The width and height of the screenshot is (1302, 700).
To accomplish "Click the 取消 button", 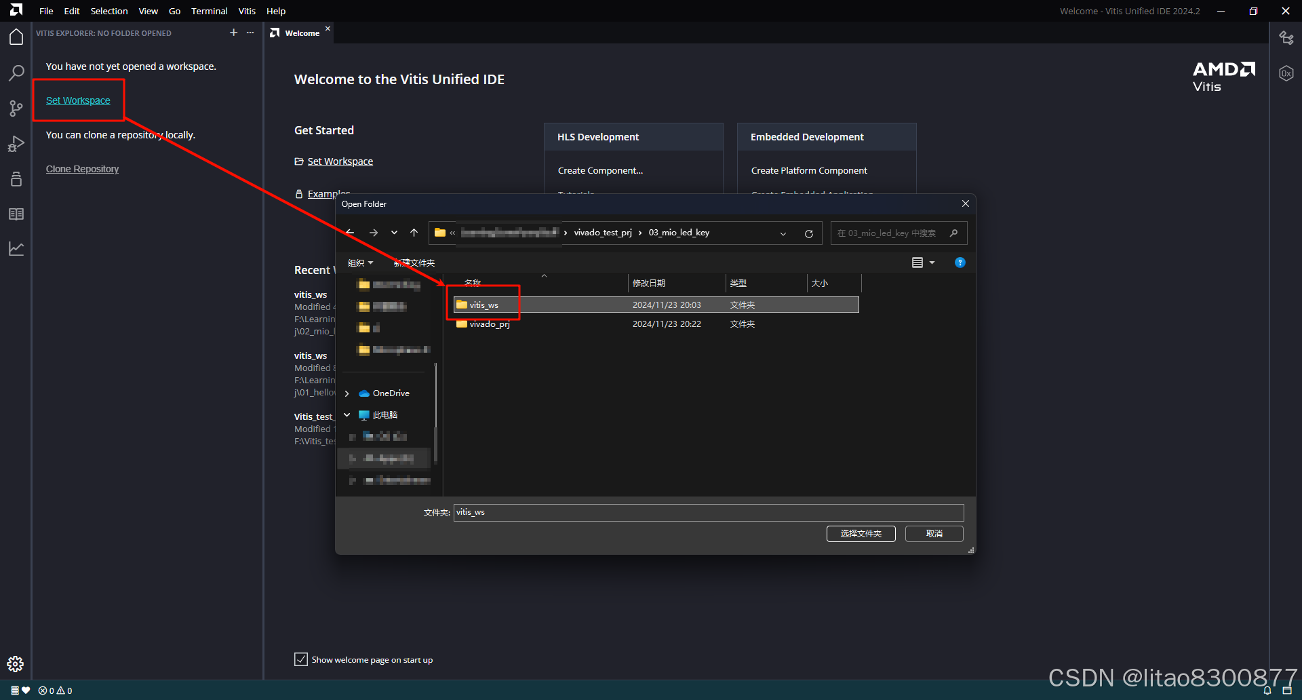I will (x=934, y=534).
